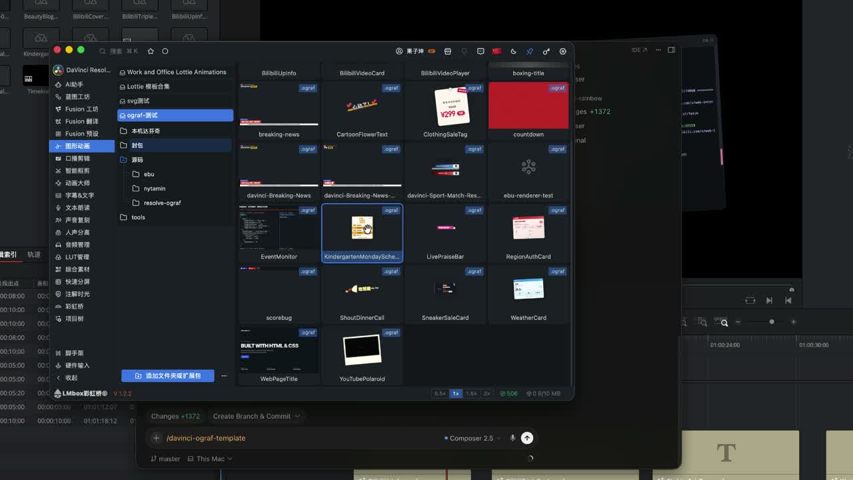
Task: Open the store box icon
Action: (448, 51)
